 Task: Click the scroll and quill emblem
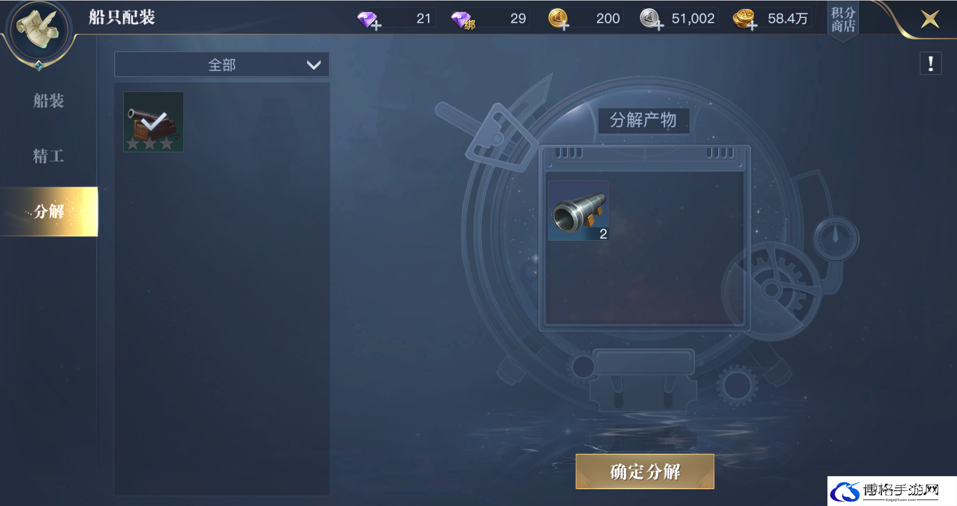coord(39,30)
